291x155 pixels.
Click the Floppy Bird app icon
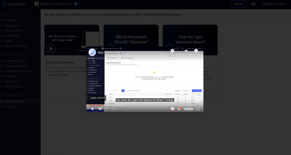coord(37,4)
